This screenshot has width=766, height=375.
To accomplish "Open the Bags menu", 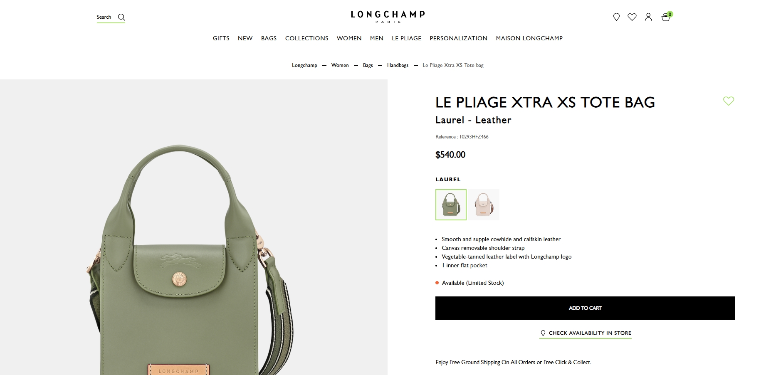I will pyautogui.click(x=269, y=38).
